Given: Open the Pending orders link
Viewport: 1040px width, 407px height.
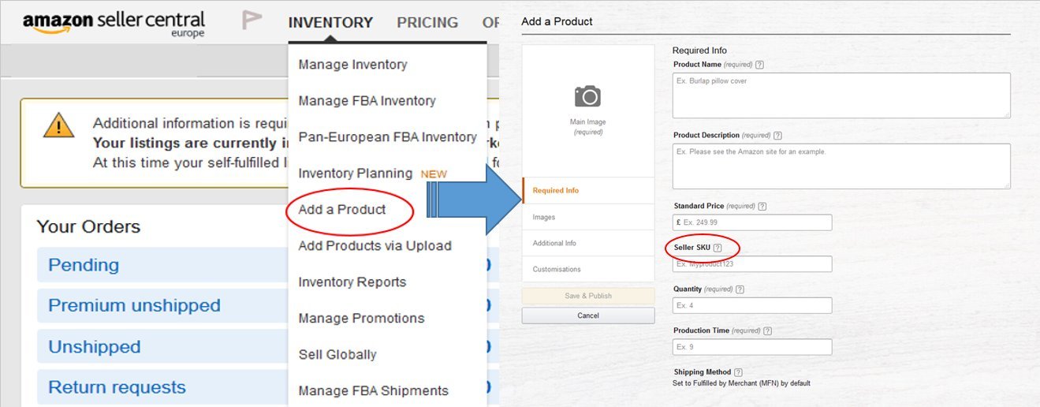Looking at the screenshot, I should [x=84, y=265].
